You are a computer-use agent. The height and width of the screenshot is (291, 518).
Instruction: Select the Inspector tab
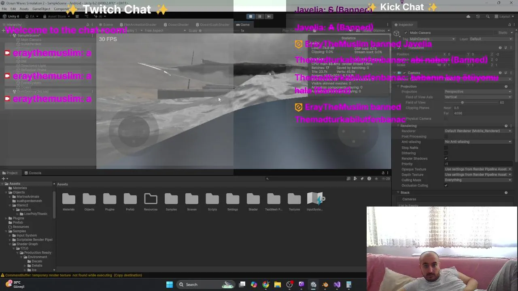[x=403, y=25]
